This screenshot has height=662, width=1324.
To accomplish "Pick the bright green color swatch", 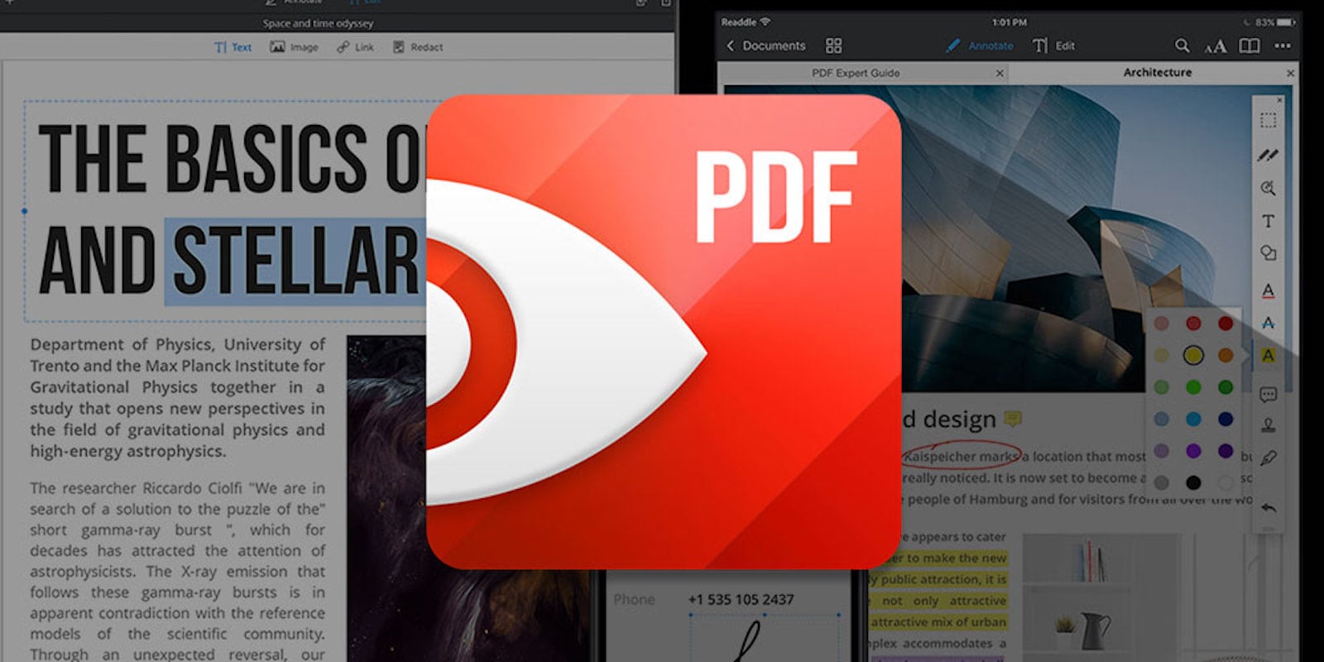I will click(x=1193, y=387).
